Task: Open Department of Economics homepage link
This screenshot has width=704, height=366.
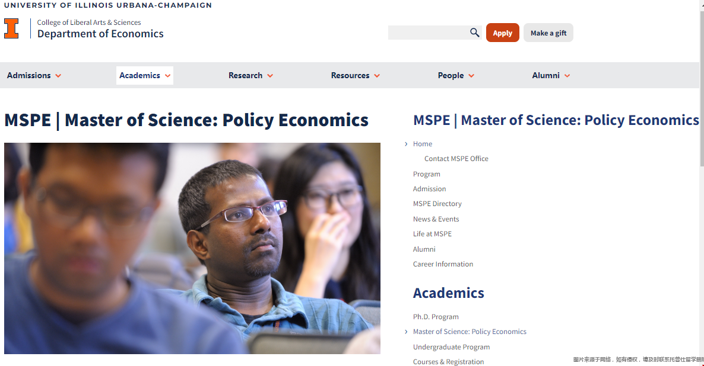Action: 100,34
